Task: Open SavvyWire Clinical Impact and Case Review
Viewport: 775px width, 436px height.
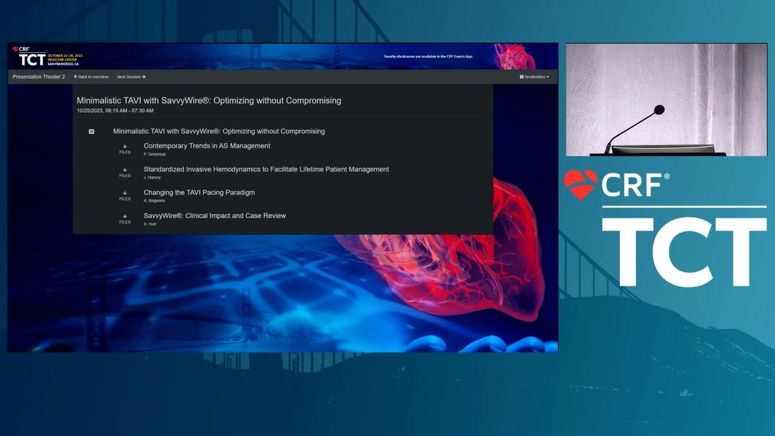Action: (x=214, y=216)
